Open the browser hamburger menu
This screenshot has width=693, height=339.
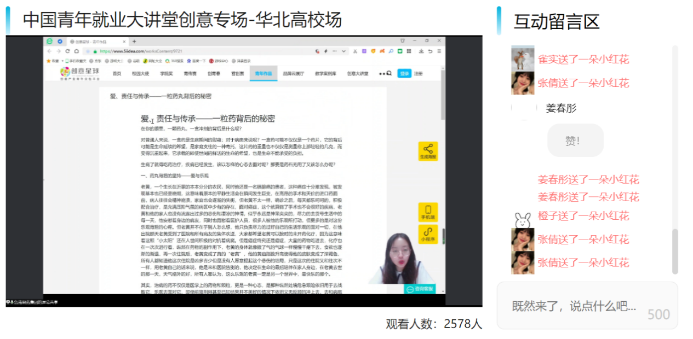(439, 51)
